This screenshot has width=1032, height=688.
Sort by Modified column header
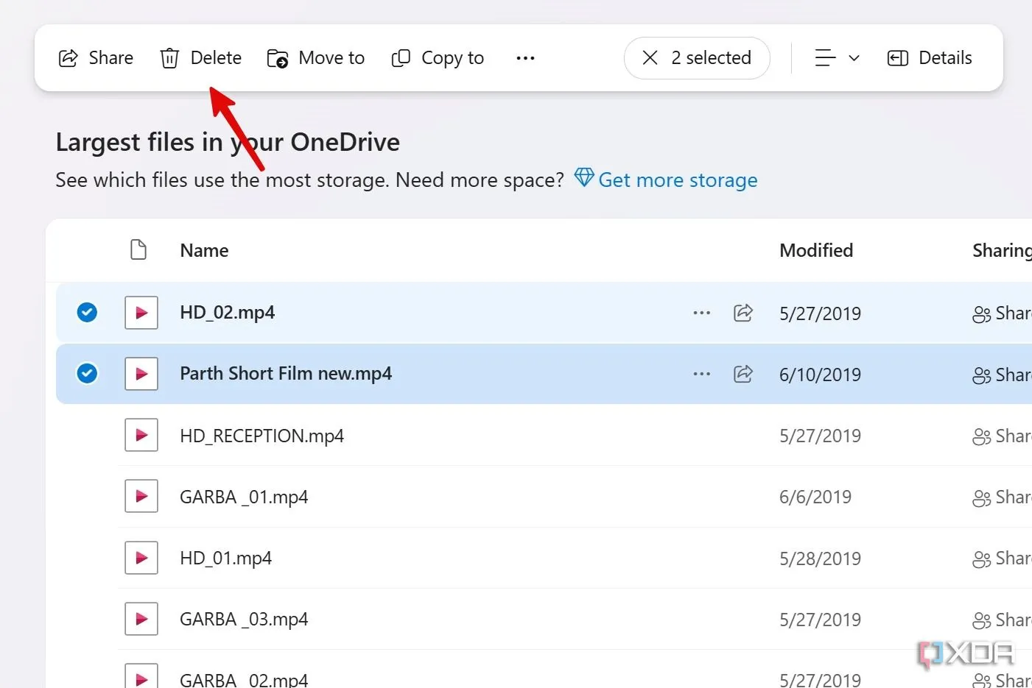click(816, 250)
